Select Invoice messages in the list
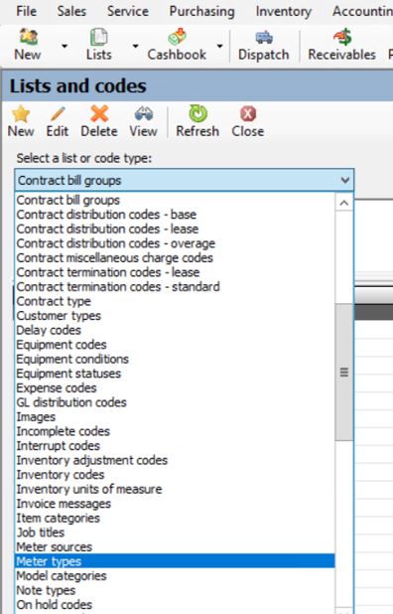Viewport: 393px width, 614px height. tap(175, 505)
